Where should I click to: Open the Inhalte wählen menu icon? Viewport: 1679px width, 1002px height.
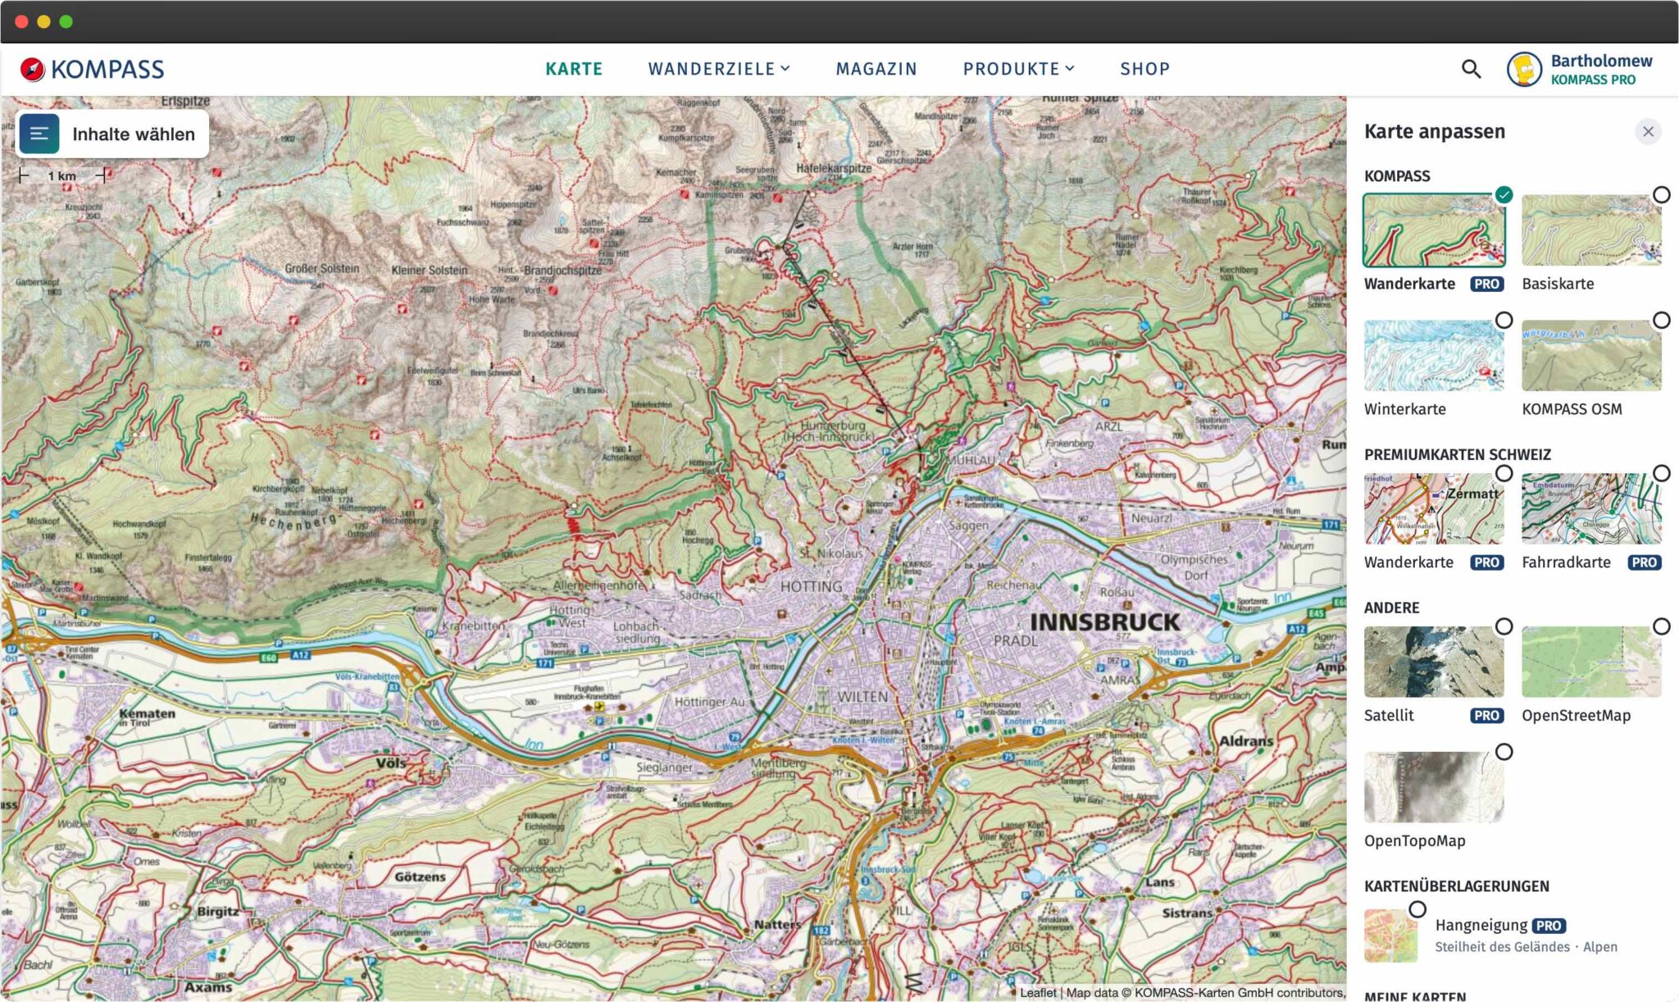point(39,134)
